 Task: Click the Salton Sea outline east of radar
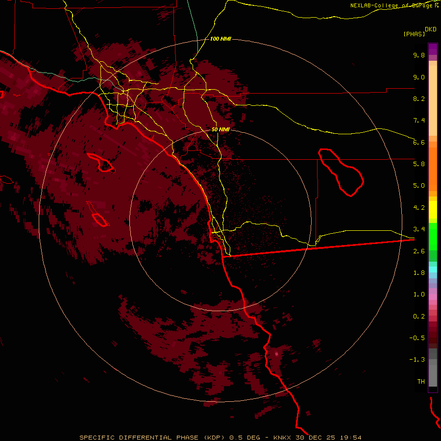(341, 172)
